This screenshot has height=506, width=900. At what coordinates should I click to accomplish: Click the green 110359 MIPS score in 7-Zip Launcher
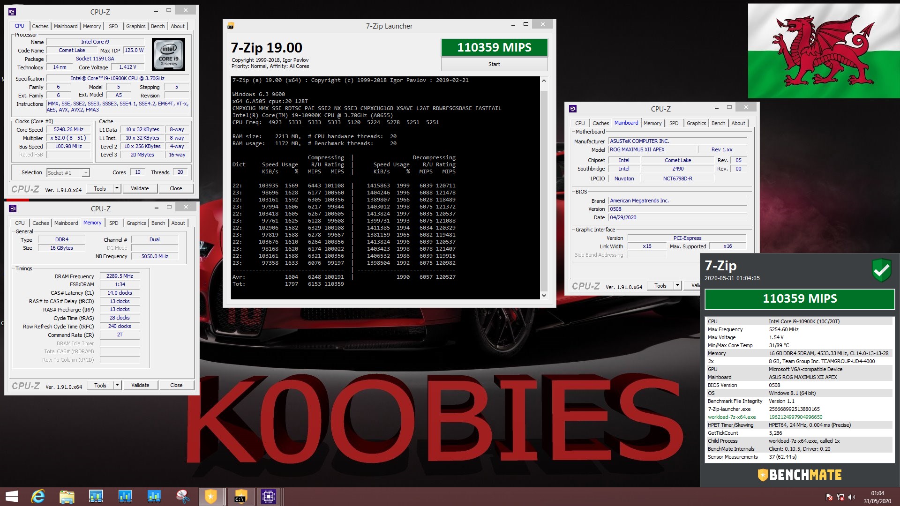coord(494,47)
